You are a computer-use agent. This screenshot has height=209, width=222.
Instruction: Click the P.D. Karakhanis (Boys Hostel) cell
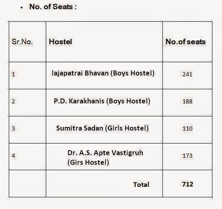104,103
